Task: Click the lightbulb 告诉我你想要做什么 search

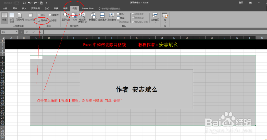Action: coord(109,9)
